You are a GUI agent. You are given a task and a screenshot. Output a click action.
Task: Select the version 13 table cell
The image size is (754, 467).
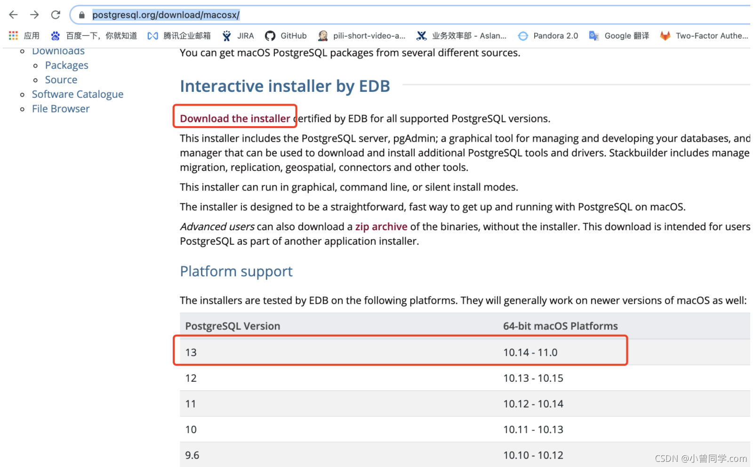(x=191, y=353)
